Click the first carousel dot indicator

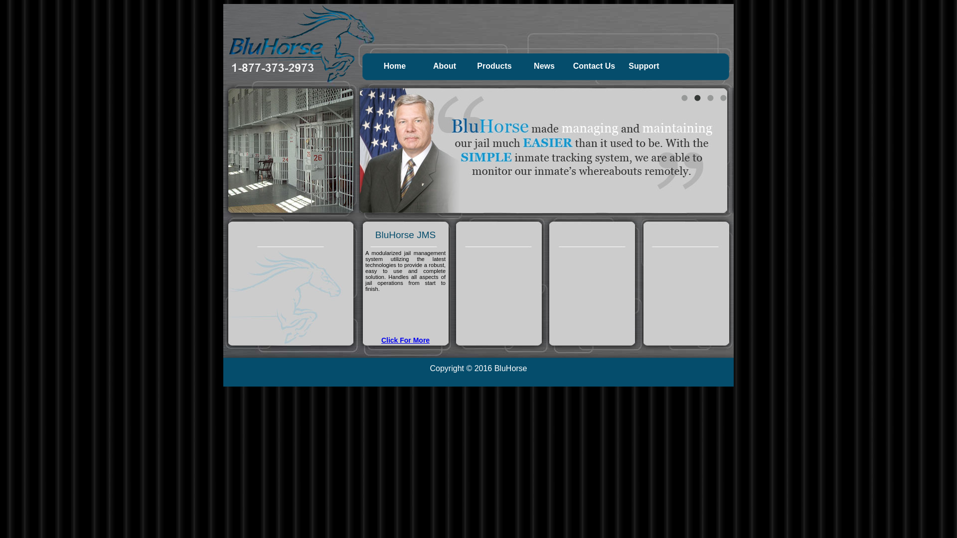pyautogui.click(x=684, y=98)
